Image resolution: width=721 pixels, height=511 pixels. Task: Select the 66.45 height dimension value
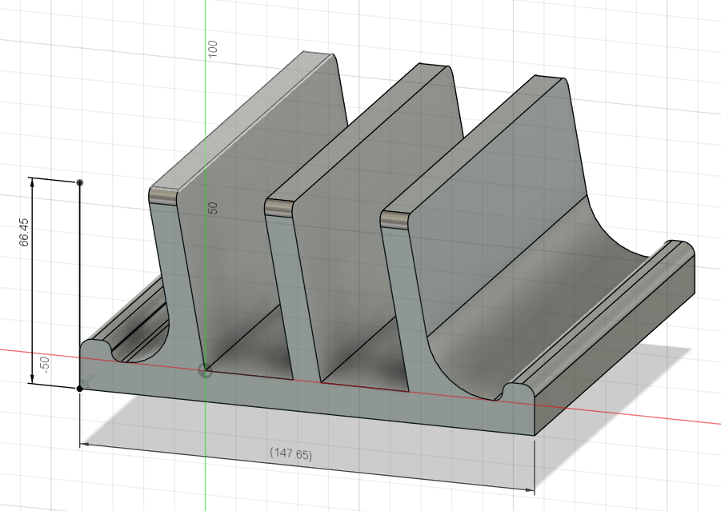click(24, 232)
